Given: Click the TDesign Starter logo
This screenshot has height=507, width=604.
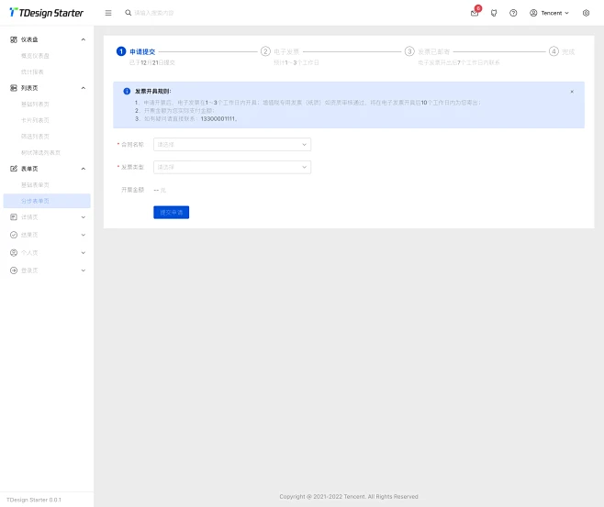Looking at the screenshot, I should 46,13.
